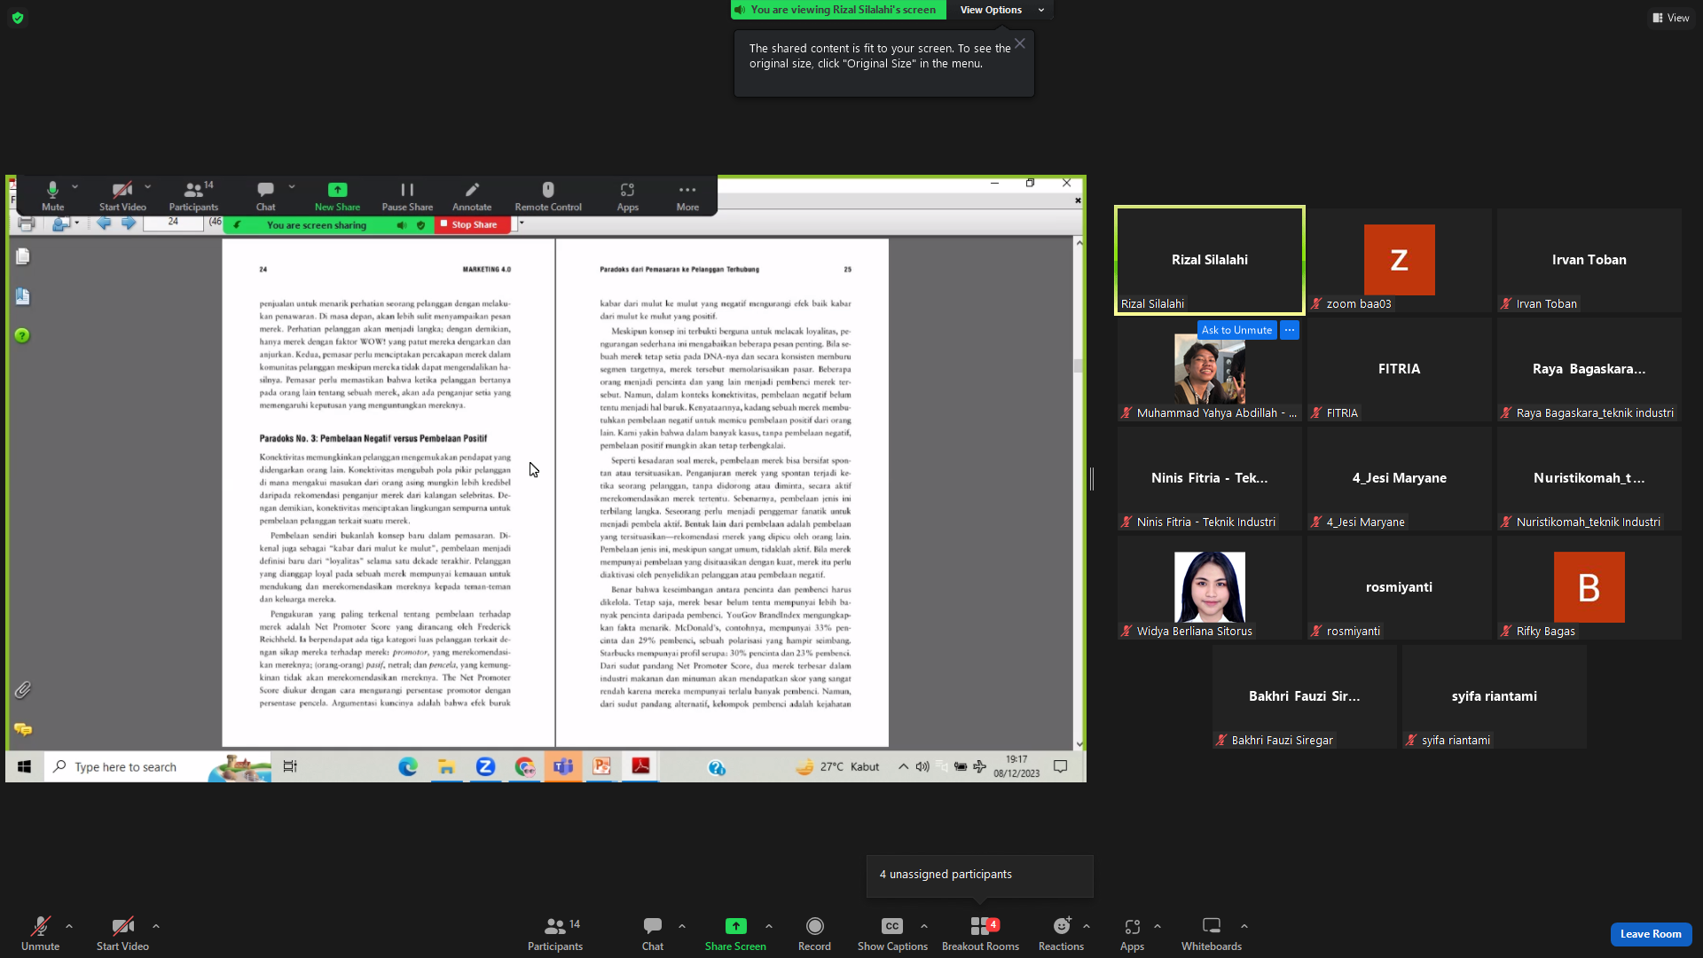Click File Explorer on the shared taskbar
This screenshot has width=1703, height=958.
[446, 767]
